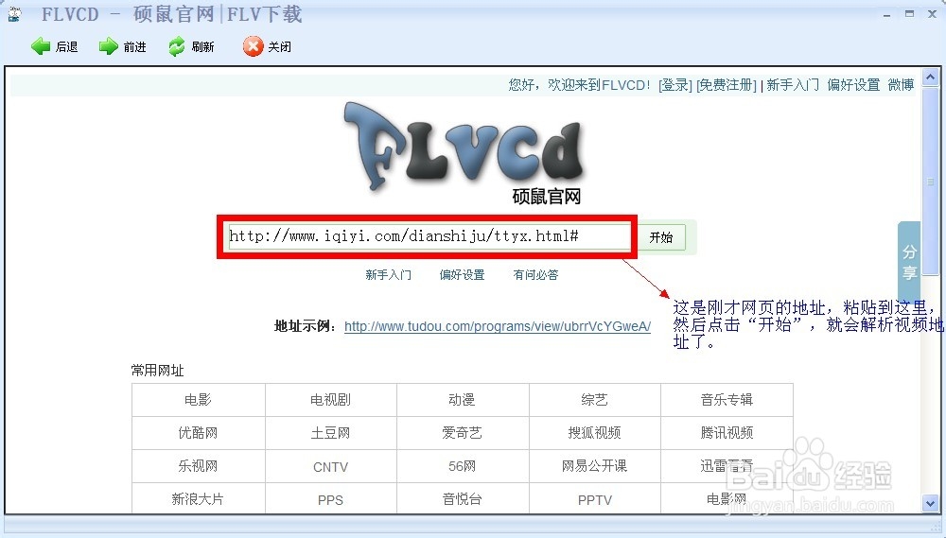Click the scrollbar down arrow

pyautogui.click(x=930, y=502)
